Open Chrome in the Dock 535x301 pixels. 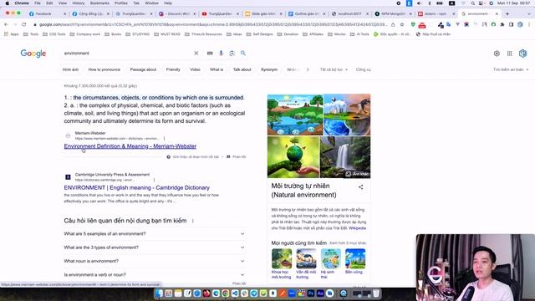tap(225, 293)
